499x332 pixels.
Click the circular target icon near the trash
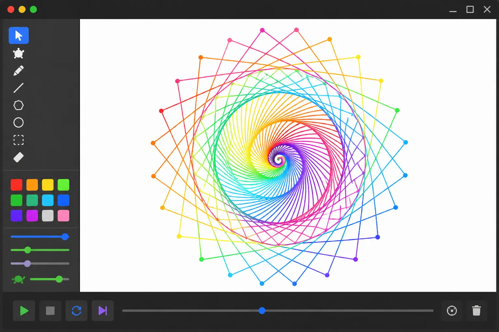(452, 311)
